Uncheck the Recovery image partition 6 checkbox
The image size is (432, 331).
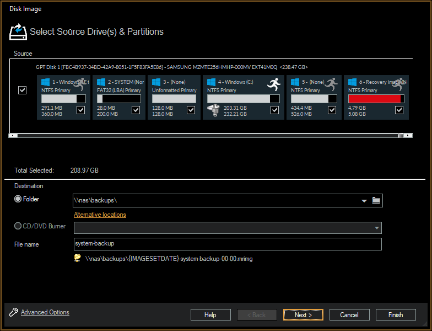click(x=399, y=110)
